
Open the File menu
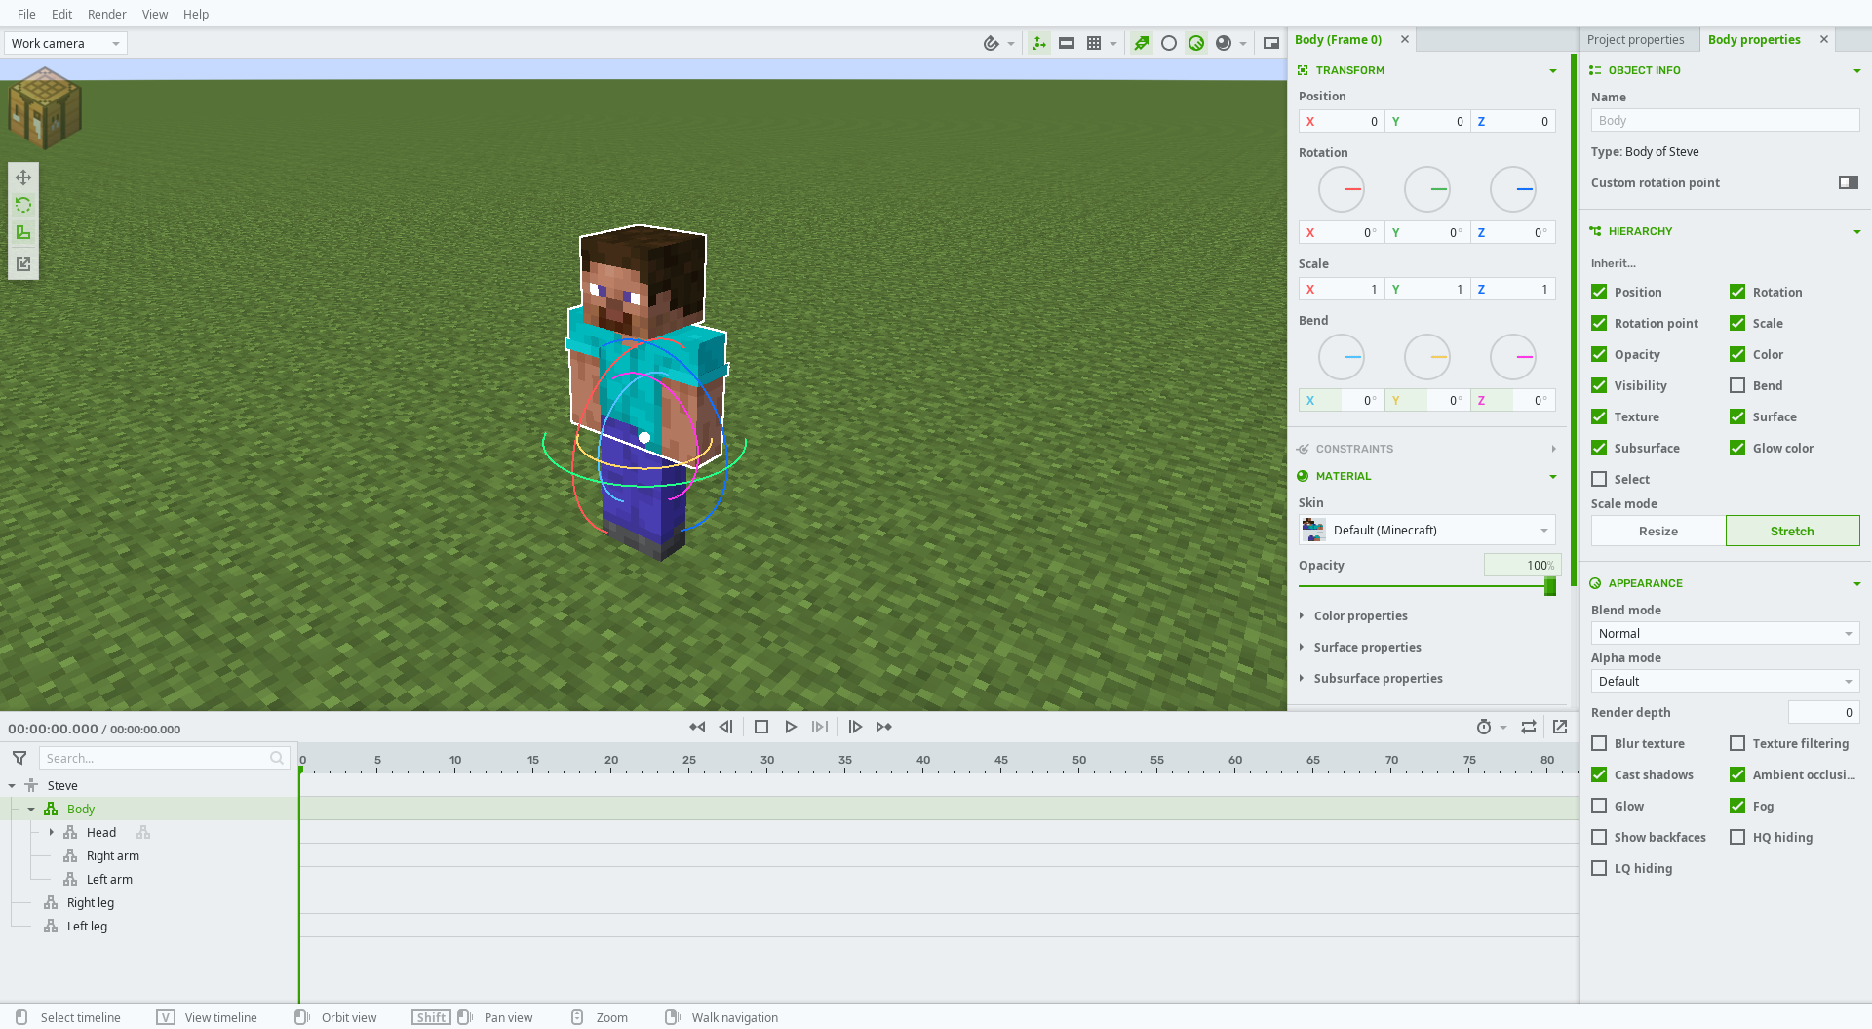26,14
